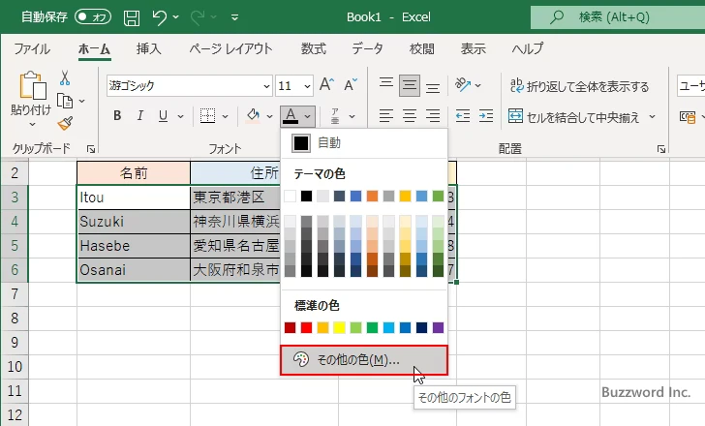Open the font name dropdown
705x426 pixels.
(x=263, y=85)
